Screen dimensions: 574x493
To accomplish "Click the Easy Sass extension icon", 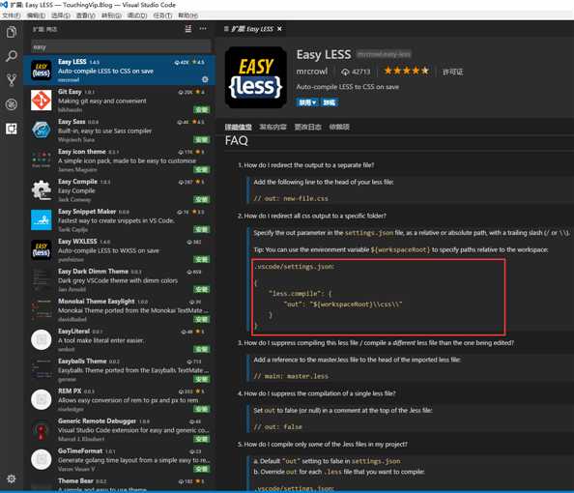I will pyautogui.click(x=41, y=130).
